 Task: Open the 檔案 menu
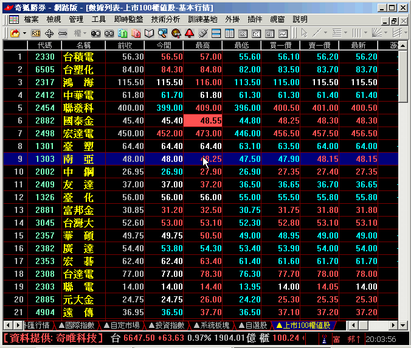click(32, 19)
